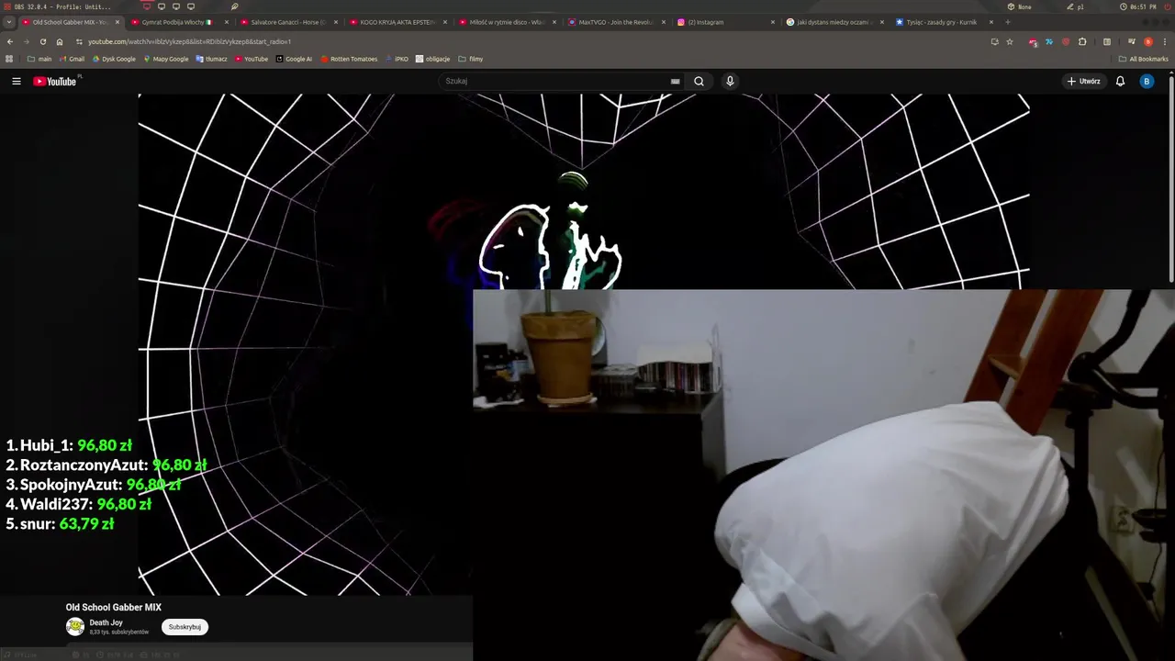Click the blue translate extension icon
The width and height of the screenshot is (1175, 661).
pyautogui.click(x=1049, y=41)
